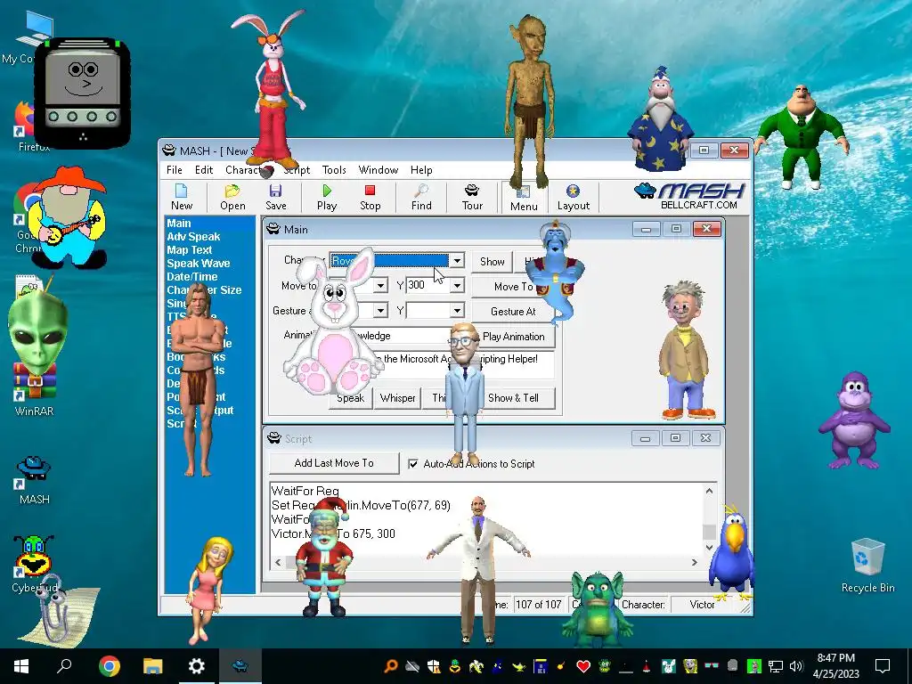Viewport: 912px width, 684px height.
Task: Click the Open folder toolbar icon
Action: pos(232,197)
